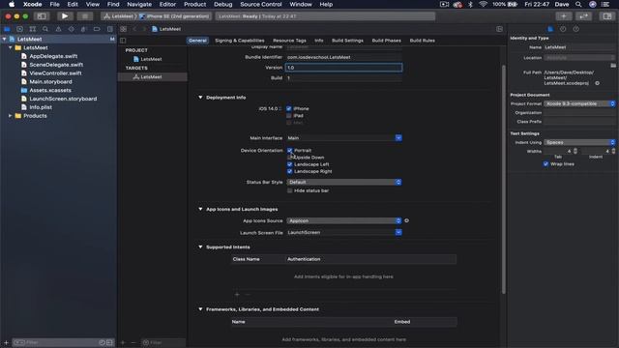The width and height of the screenshot is (619, 348).
Task: Collapse the Supported Intents section
Action: click(x=200, y=247)
